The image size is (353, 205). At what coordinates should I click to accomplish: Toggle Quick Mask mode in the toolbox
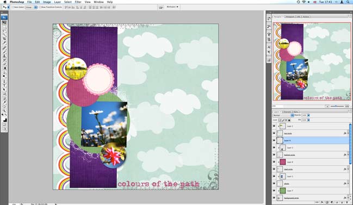coord(4,125)
